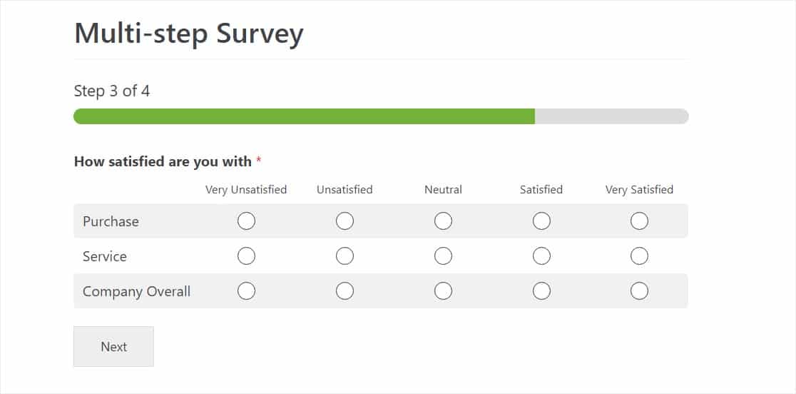Choose Satisfied for Company Overall
This screenshot has width=796, height=394.
point(541,291)
